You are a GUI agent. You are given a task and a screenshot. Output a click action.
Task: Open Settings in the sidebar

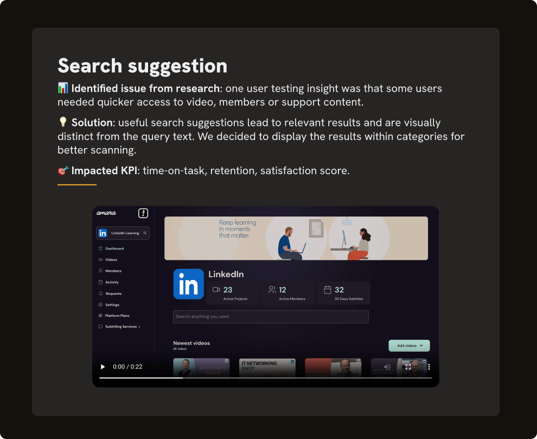(x=112, y=304)
